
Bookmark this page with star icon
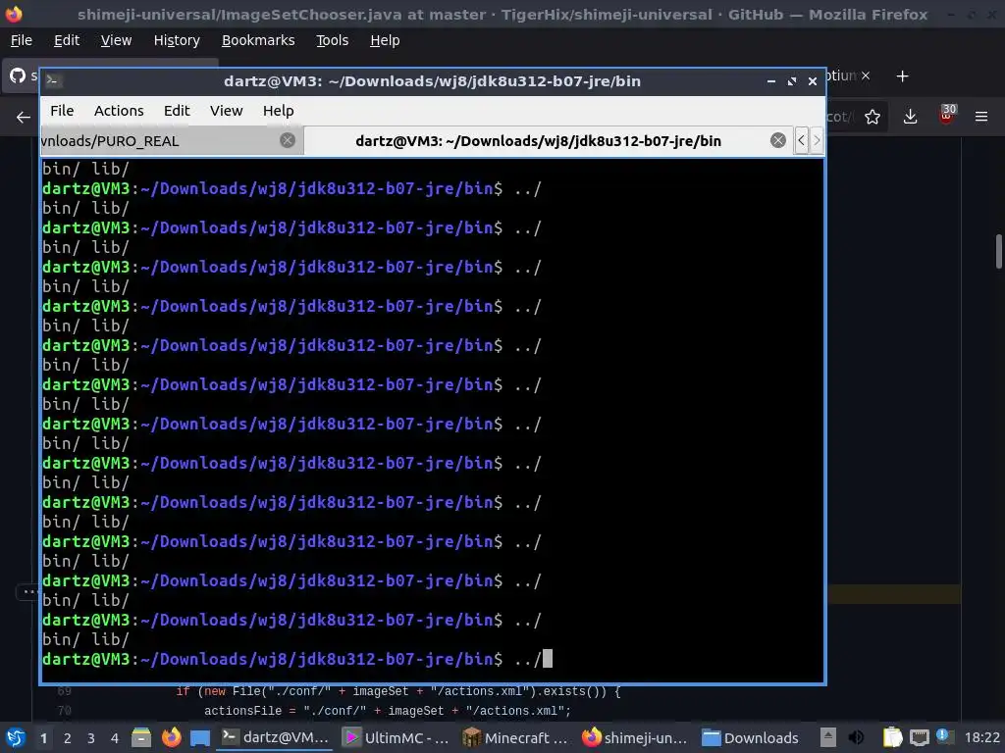873,118
